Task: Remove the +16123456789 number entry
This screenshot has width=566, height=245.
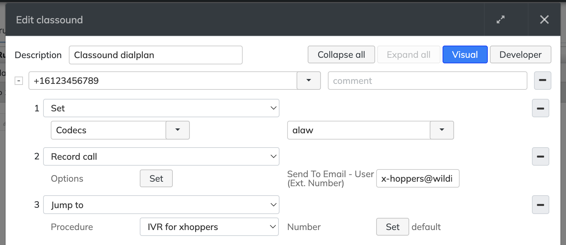Action: [x=542, y=80]
